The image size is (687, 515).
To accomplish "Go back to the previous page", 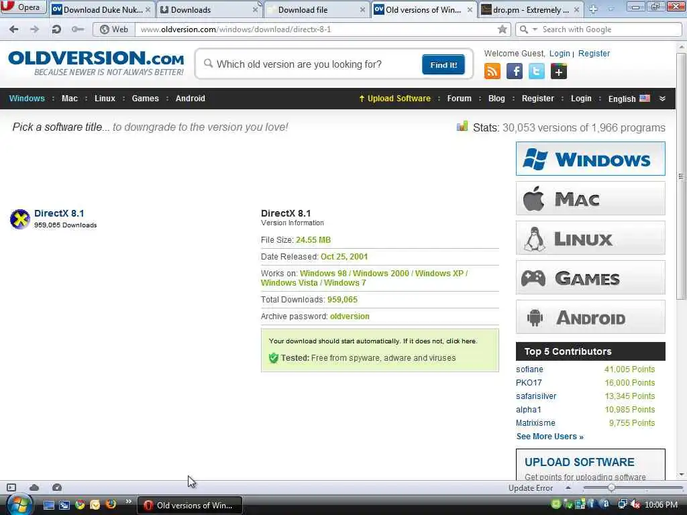I will point(13,30).
